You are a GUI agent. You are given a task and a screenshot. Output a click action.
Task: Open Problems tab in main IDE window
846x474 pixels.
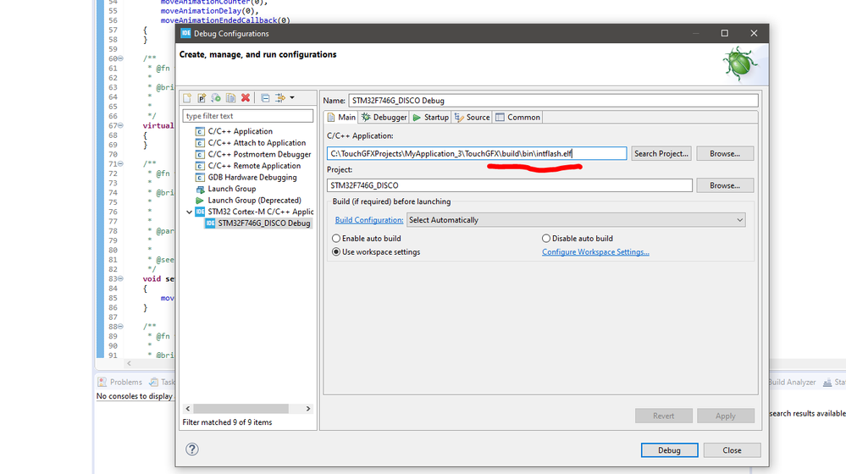coord(119,382)
